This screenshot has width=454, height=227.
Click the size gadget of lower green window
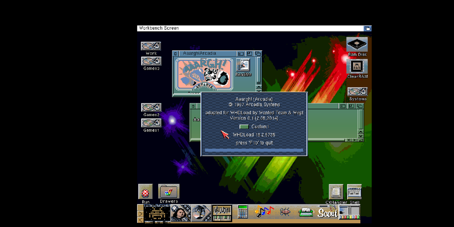(x=361, y=140)
